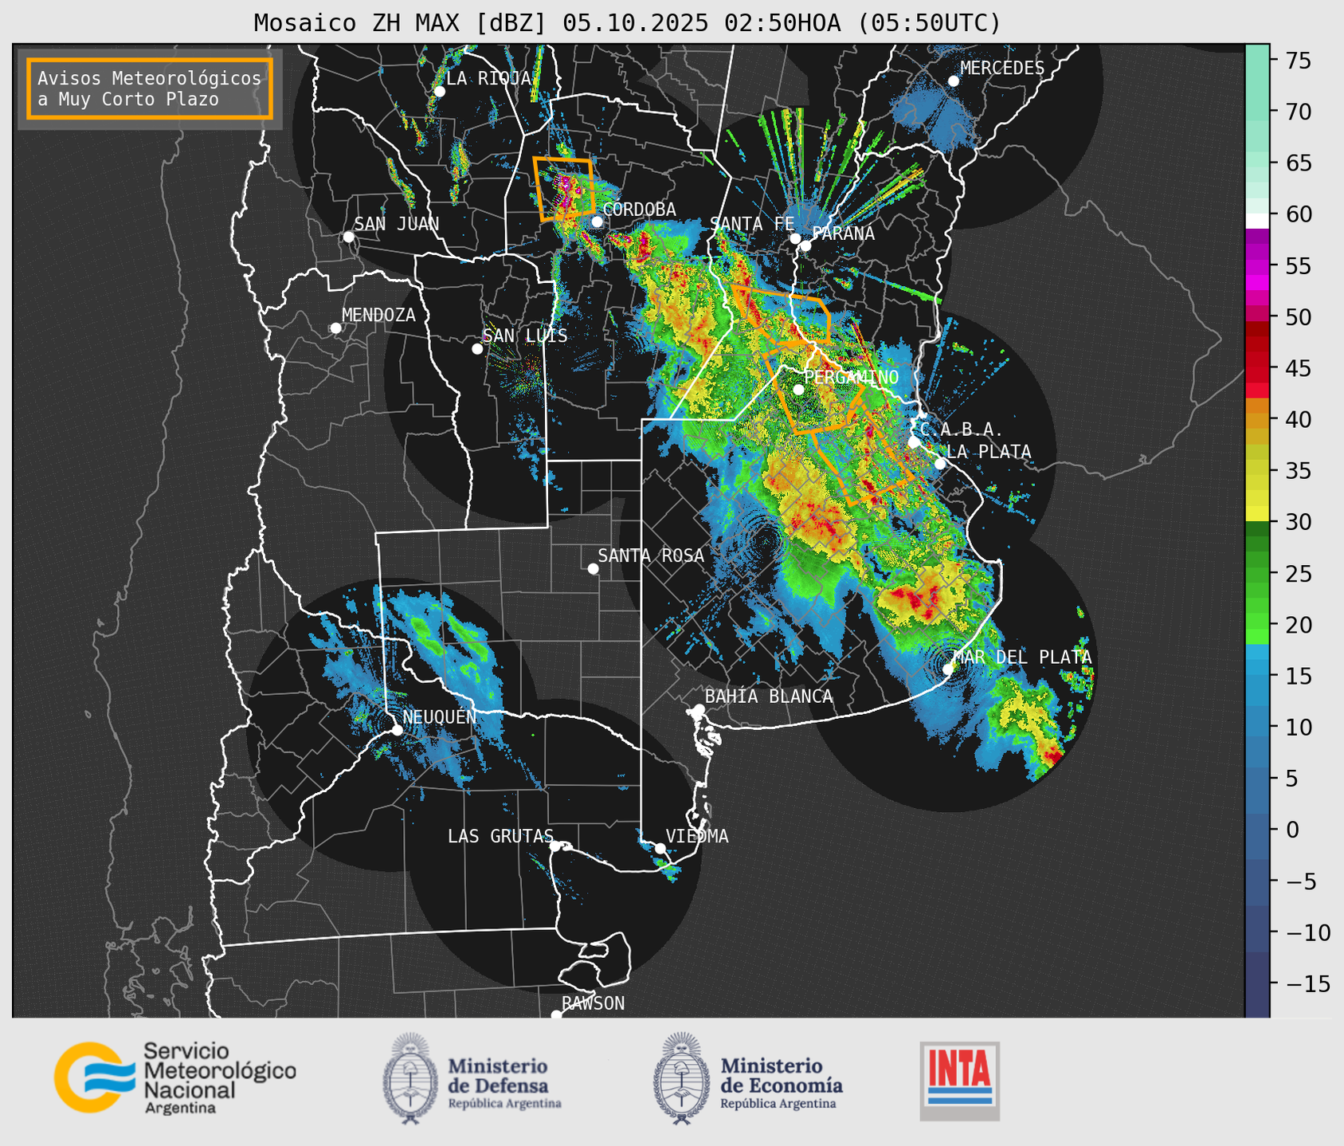The height and width of the screenshot is (1146, 1344).
Task: Click the Bahía Blanca marker dot
Action: tap(699, 709)
